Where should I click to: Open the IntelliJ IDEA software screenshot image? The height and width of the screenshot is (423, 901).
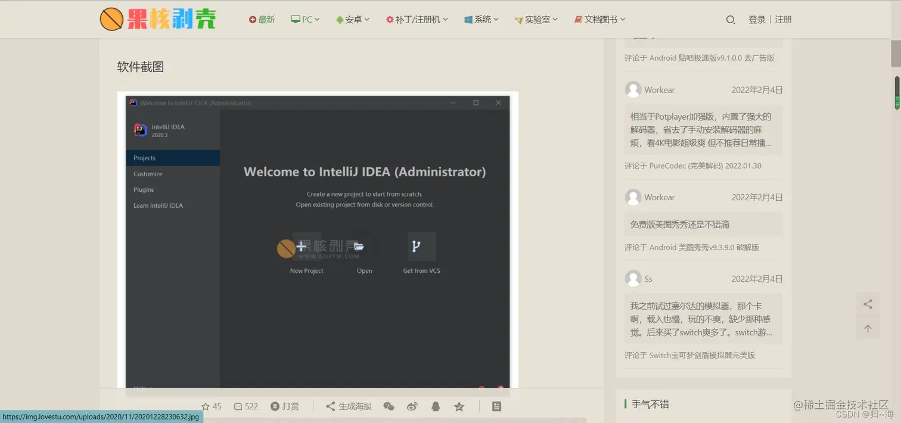coord(318,240)
